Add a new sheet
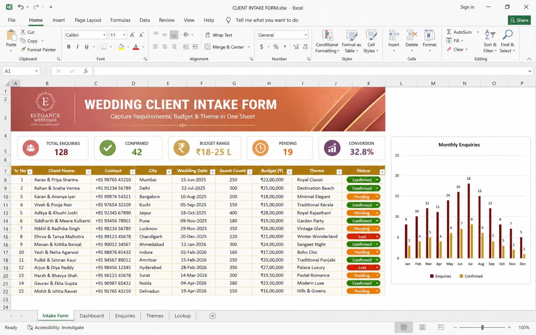This screenshot has height=335, width=536. coord(213,316)
